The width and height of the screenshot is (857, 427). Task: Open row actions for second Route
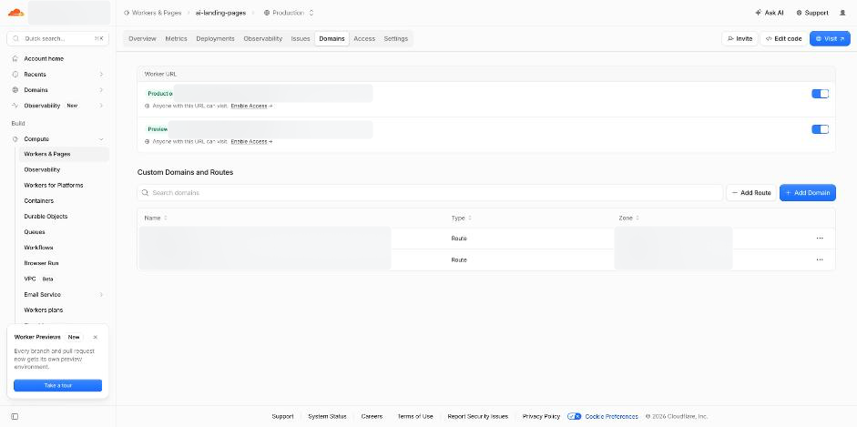click(x=820, y=259)
